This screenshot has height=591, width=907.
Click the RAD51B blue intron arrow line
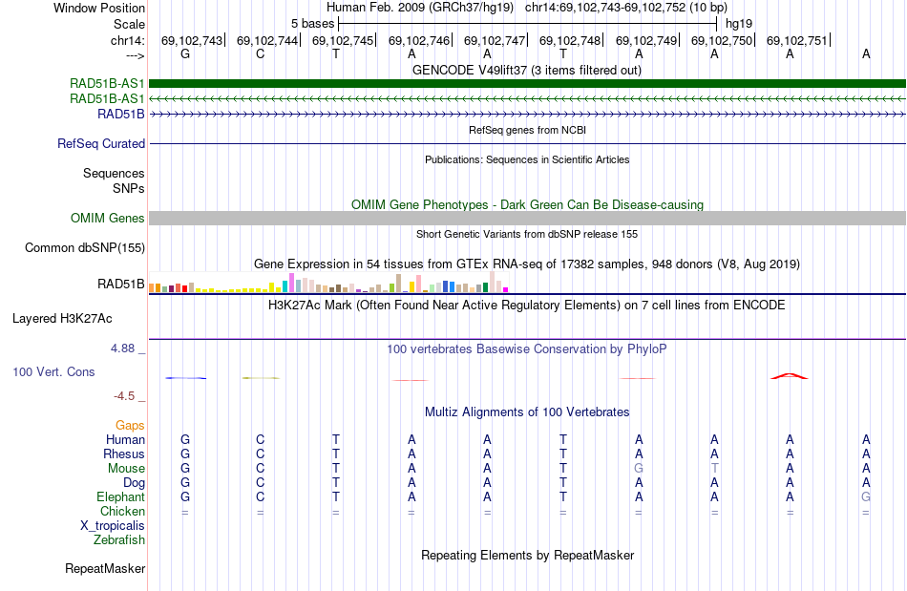[527, 114]
